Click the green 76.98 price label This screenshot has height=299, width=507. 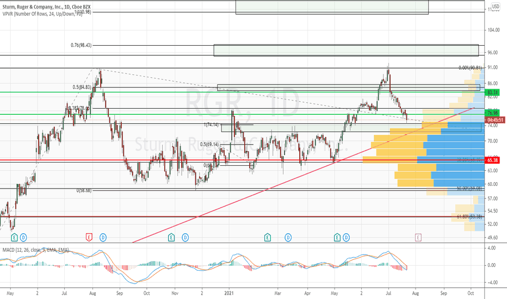(x=492, y=113)
